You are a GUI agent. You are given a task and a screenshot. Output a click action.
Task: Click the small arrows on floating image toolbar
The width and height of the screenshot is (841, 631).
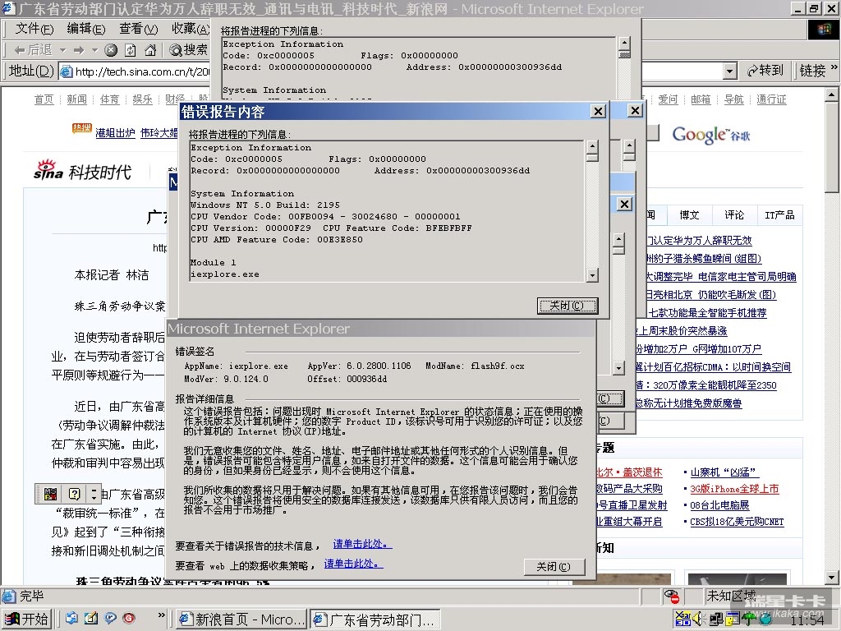94,494
